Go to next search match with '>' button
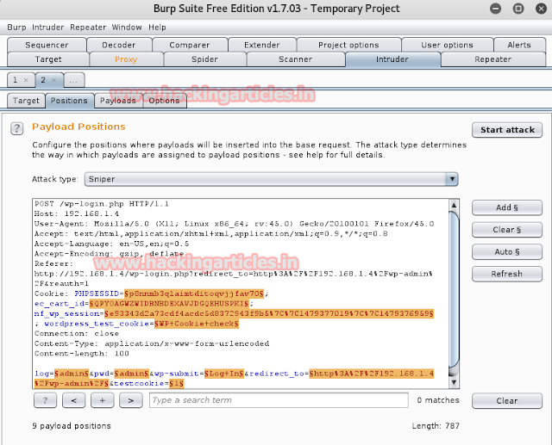 [130, 400]
